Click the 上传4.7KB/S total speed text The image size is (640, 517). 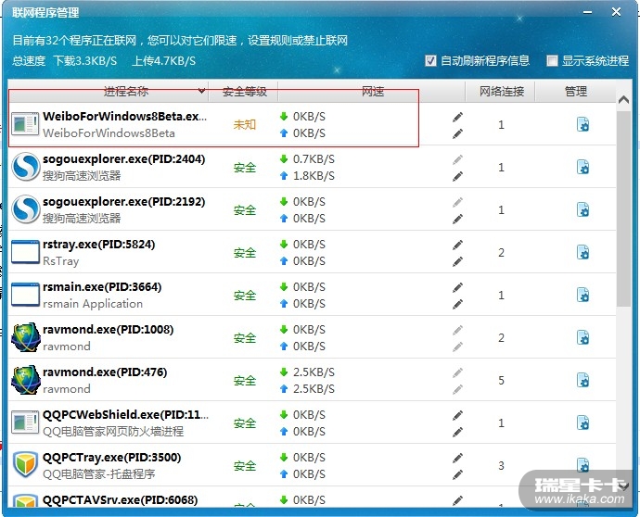(x=163, y=61)
